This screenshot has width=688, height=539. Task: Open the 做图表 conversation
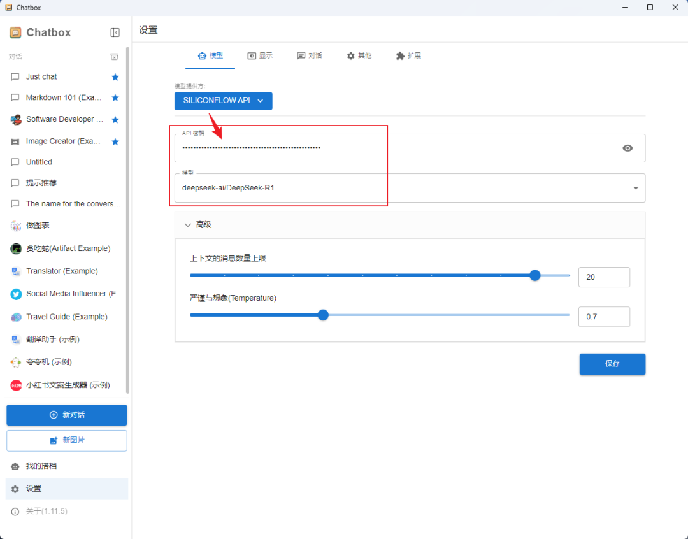tap(67, 226)
